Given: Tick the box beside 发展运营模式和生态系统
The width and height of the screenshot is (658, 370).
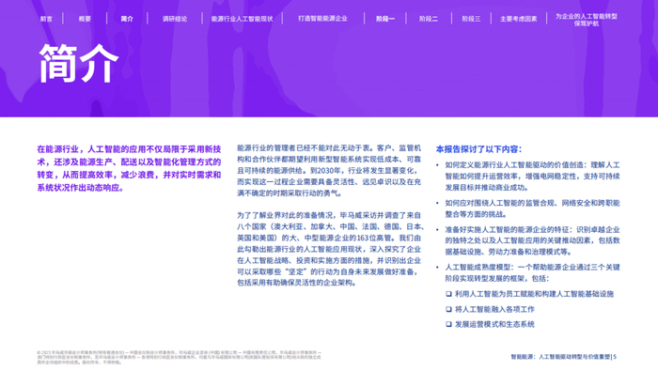Looking at the screenshot, I should pos(448,324).
